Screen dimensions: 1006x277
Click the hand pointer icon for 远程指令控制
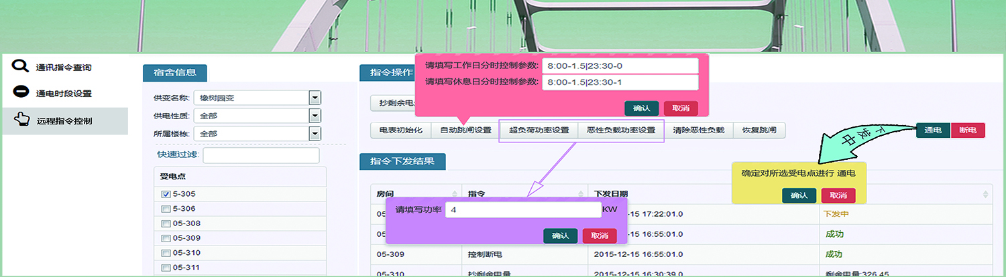[21, 120]
